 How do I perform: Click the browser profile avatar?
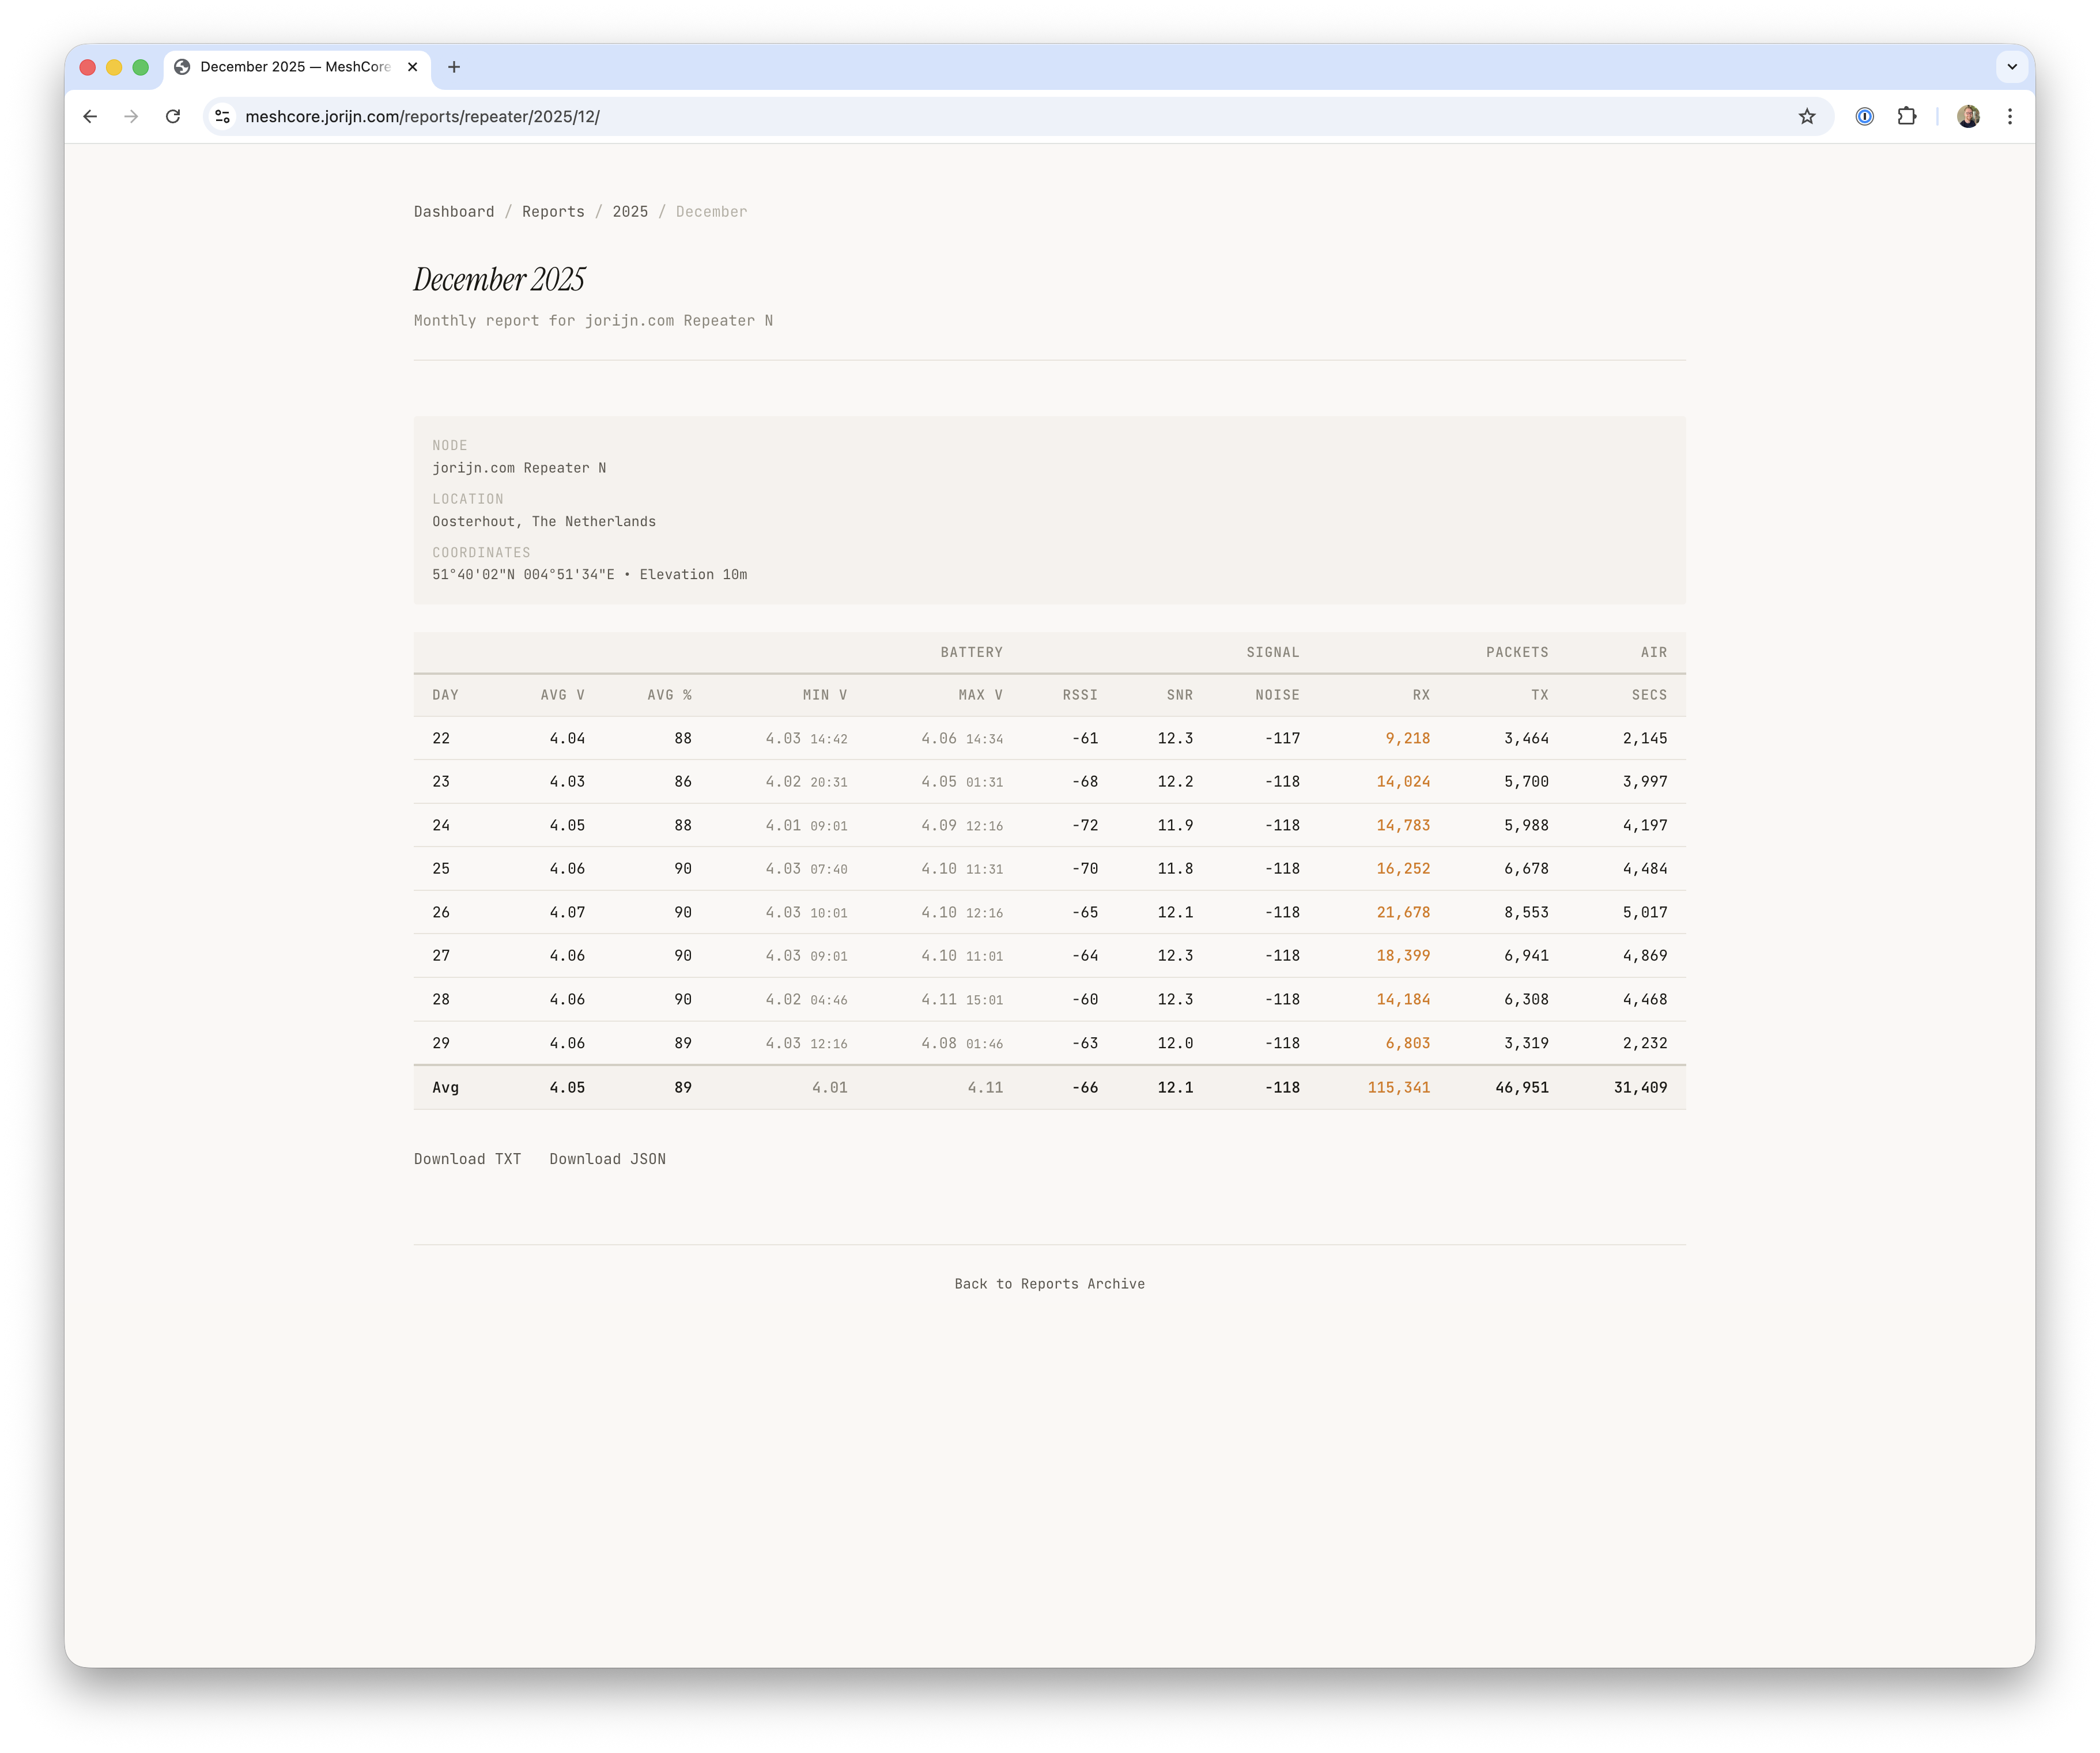pos(1967,116)
